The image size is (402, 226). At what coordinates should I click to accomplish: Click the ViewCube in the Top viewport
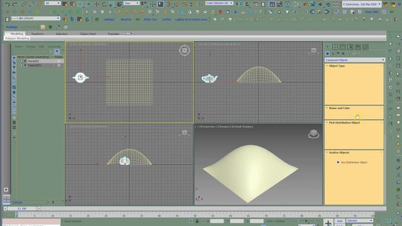(184, 50)
